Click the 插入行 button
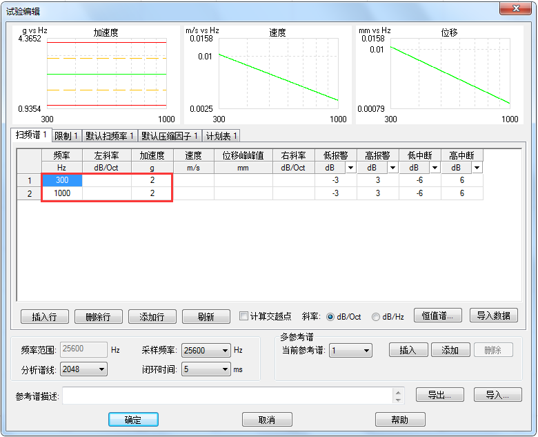This screenshot has width=538, height=437. pyautogui.click(x=45, y=316)
